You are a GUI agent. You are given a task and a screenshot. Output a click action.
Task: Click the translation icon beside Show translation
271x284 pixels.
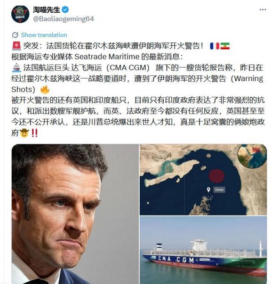[15, 35]
